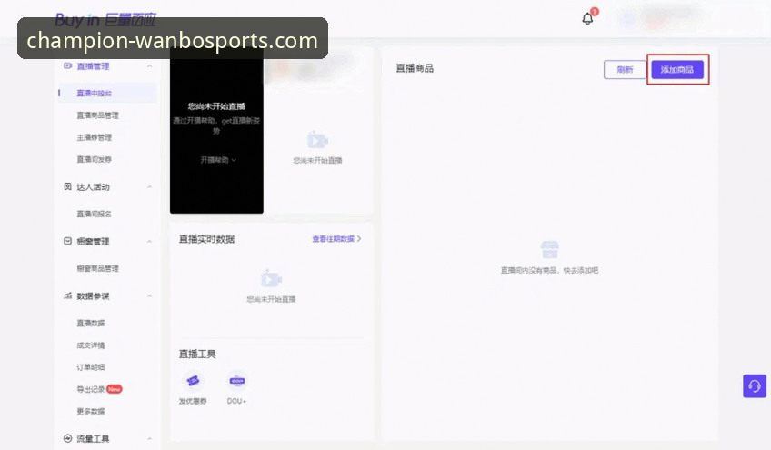Collapse the 达人活动 section chevron
The width and height of the screenshot is (771, 450).
click(149, 187)
